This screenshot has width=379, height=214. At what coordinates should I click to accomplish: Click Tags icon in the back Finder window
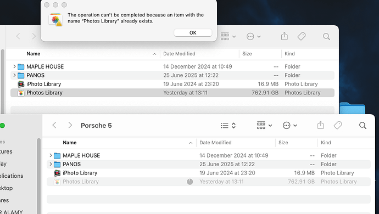[x=302, y=36]
